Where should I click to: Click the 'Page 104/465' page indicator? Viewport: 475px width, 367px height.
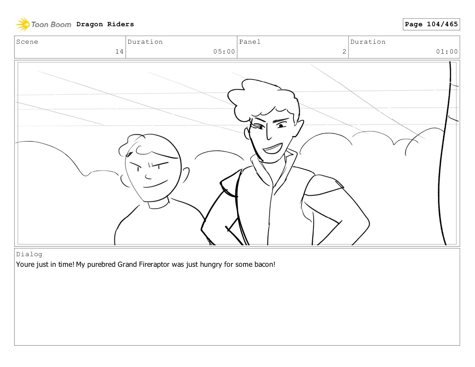[x=431, y=24]
